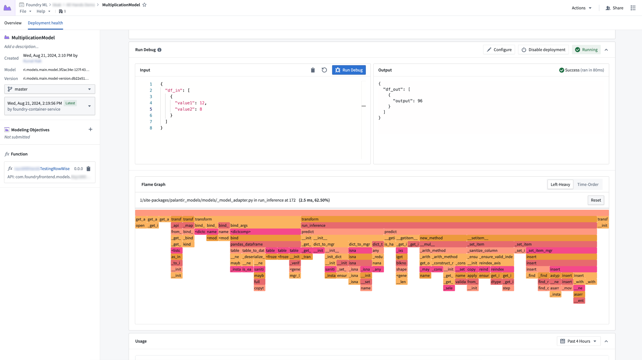The image size is (642, 360).
Task: Click the Add Modeling Objectives plus button
Action: coord(90,129)
